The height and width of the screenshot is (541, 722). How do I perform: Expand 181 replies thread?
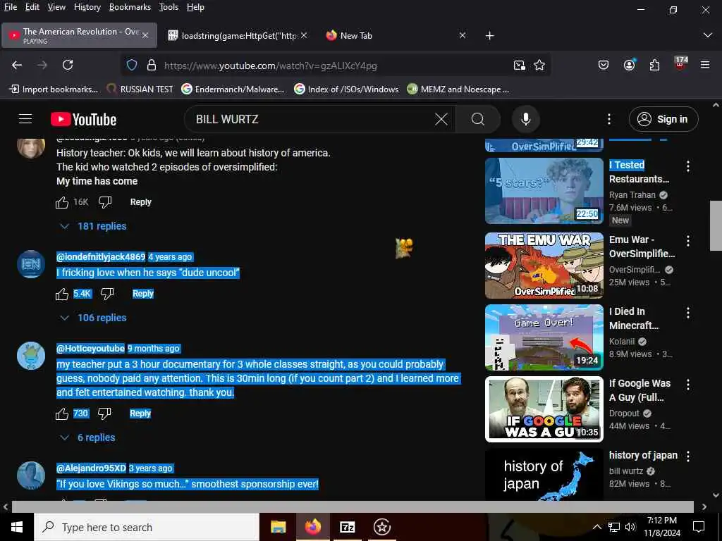coord(94,226)
